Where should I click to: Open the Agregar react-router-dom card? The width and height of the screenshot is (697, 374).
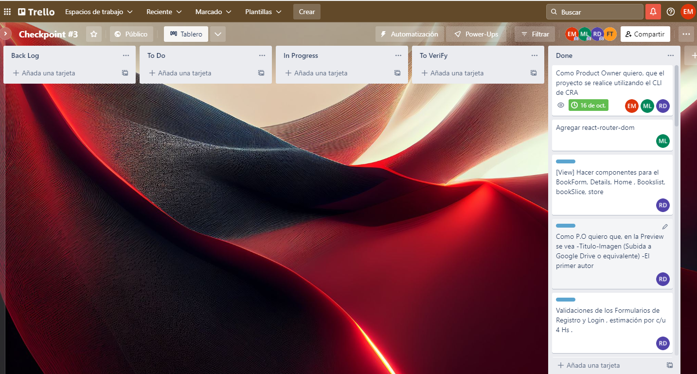click(612, 135)
